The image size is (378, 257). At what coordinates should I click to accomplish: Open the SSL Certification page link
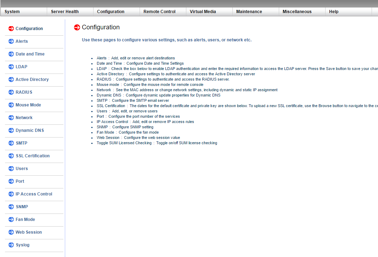click(33, 156)
